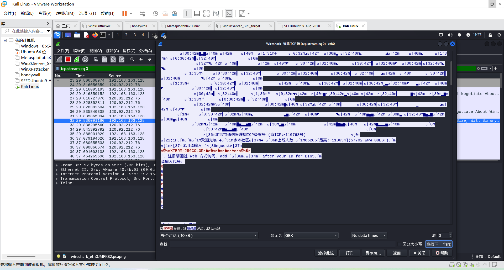Open the VMware snapshot manager icon
Image resolution: width=504 pixels, height=270 pixels.
(x=175, y=14)
